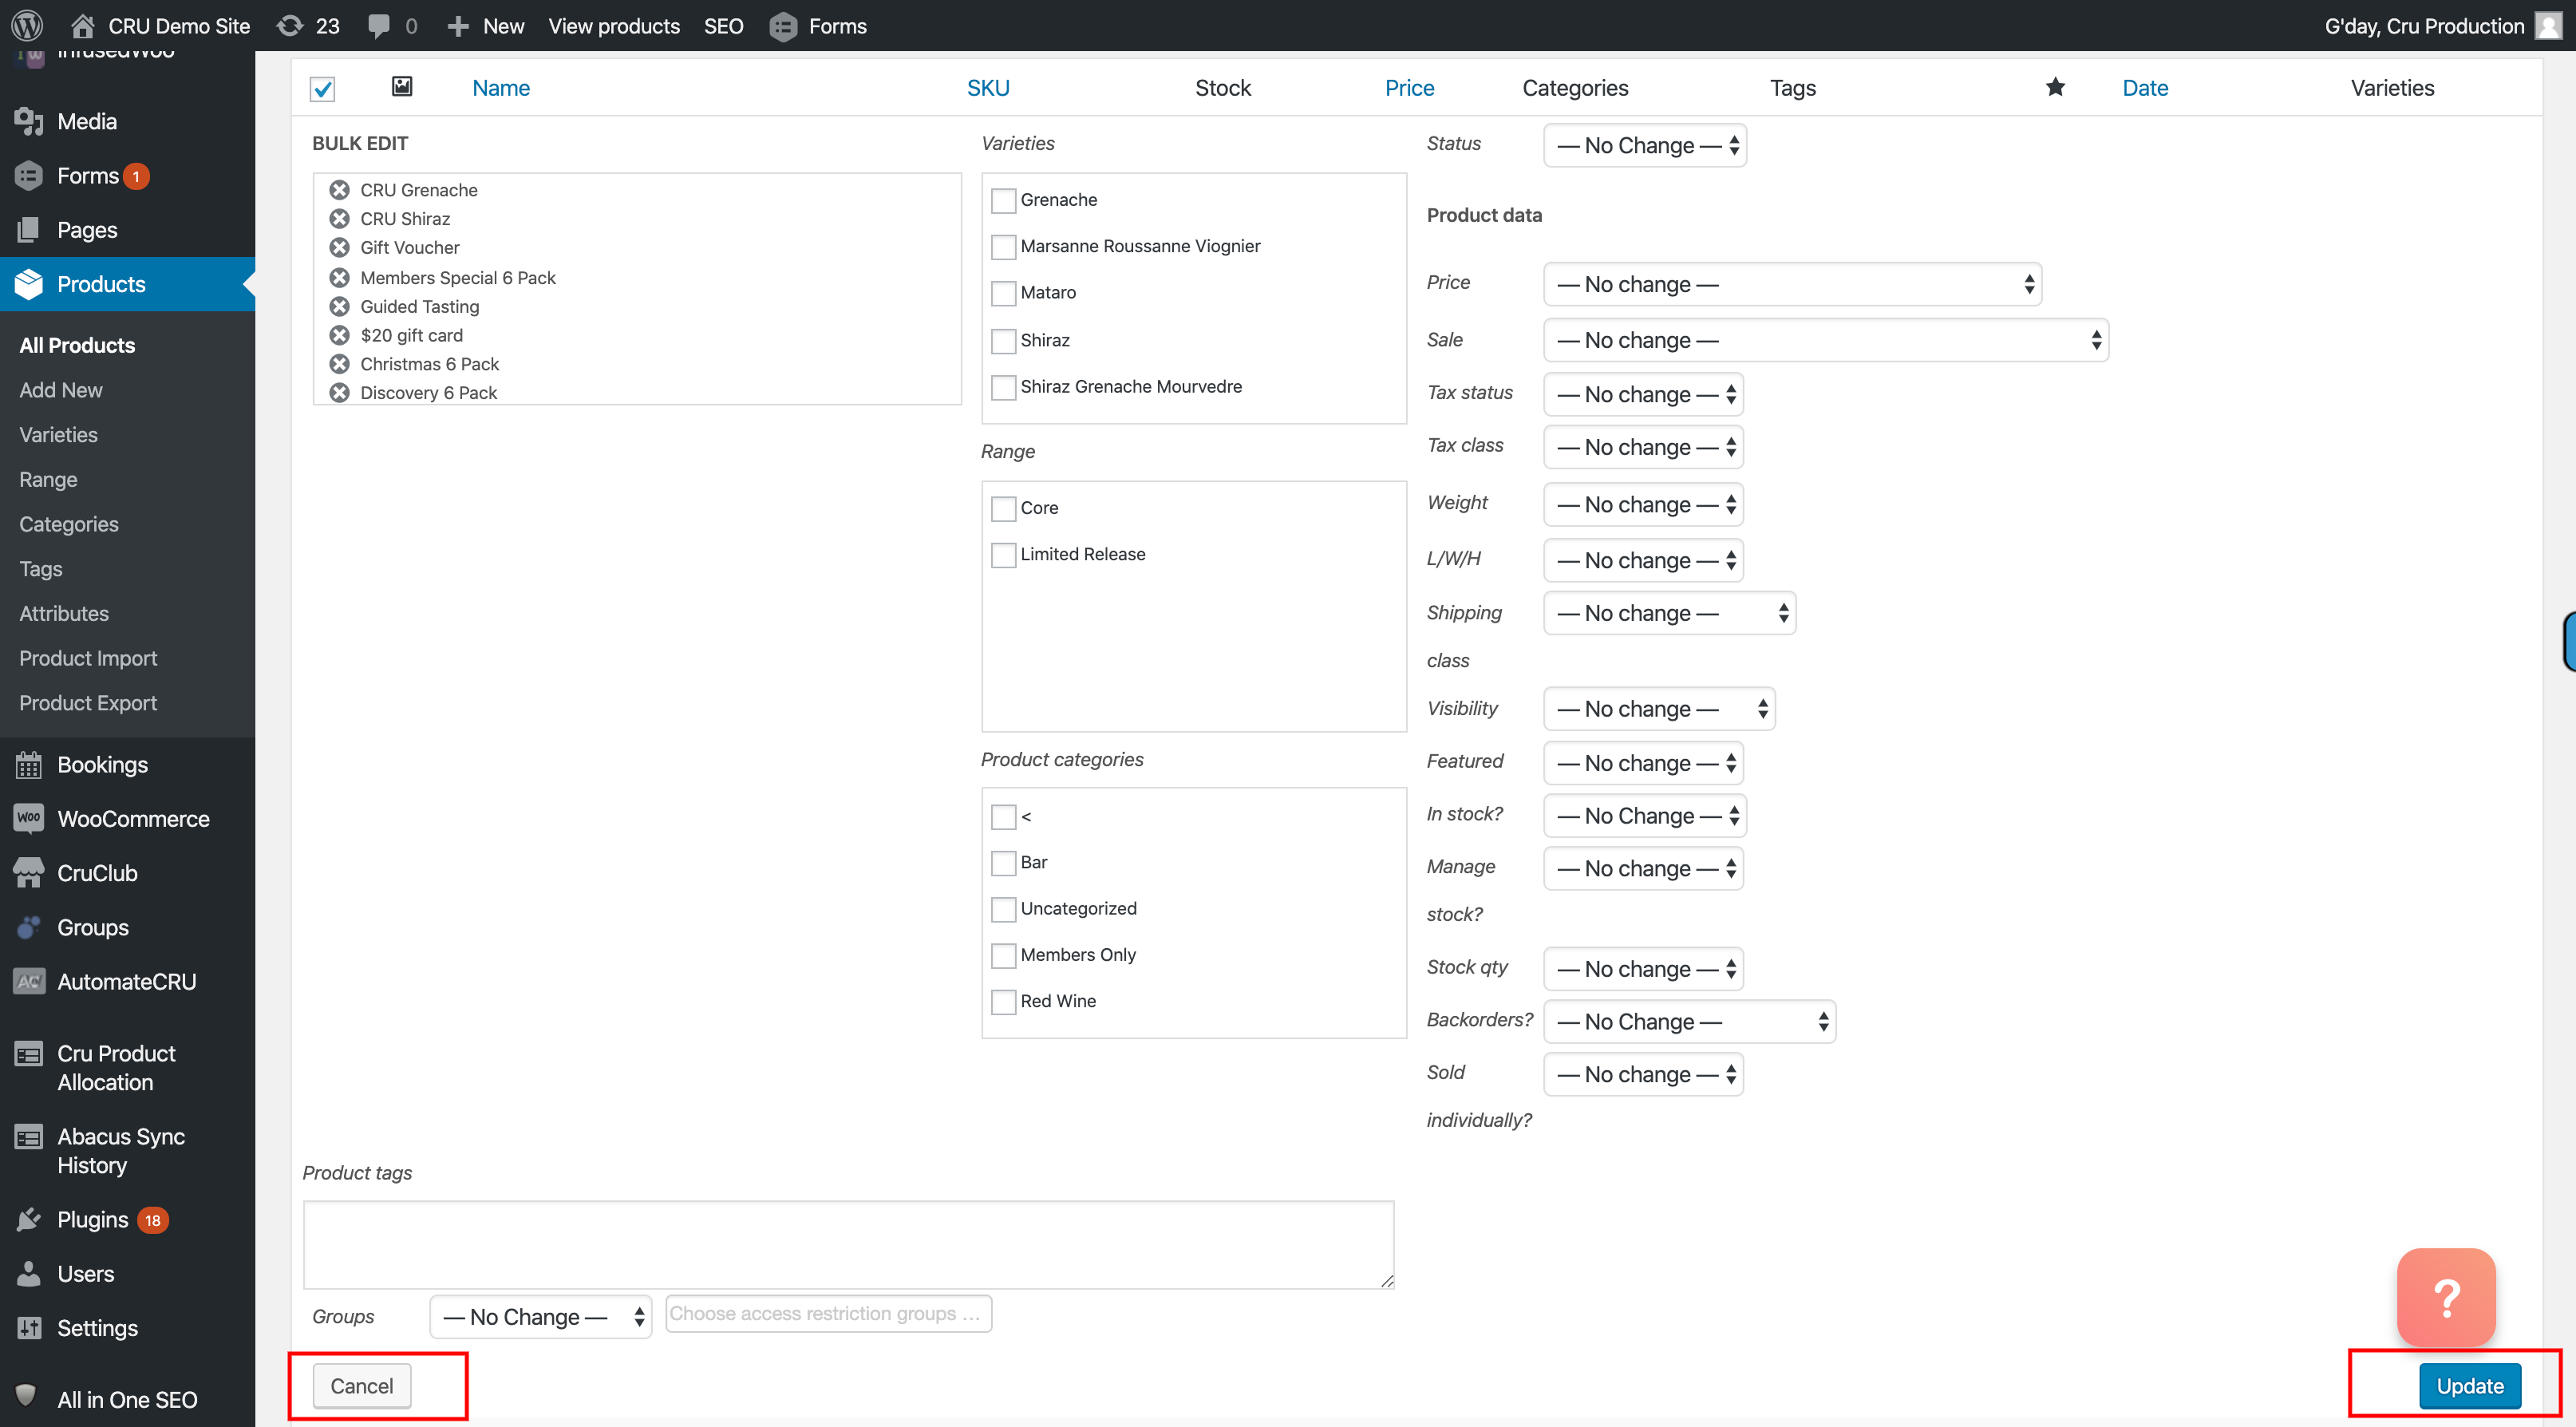Check Marsanne Roussanne Viognier checkbox

pyautogui.click(x=1003, y=247)
